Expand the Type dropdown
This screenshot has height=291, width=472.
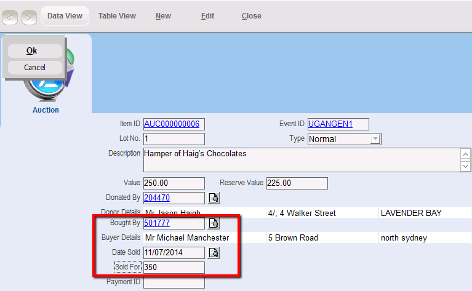(x=375, y=139)
